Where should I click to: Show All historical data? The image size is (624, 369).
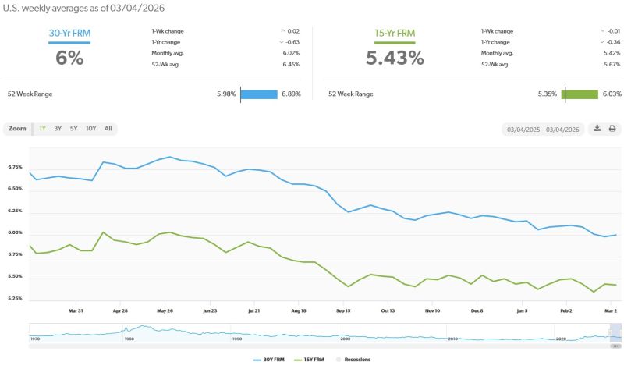tap(108, 128)
